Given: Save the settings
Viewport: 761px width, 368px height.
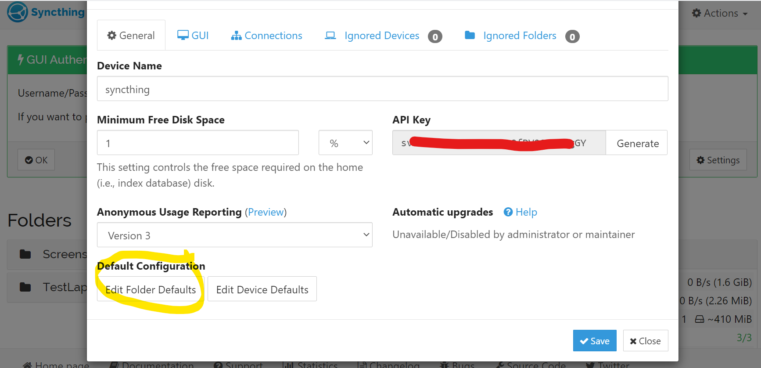Looking at the screenshot, I should coord(594,341).
